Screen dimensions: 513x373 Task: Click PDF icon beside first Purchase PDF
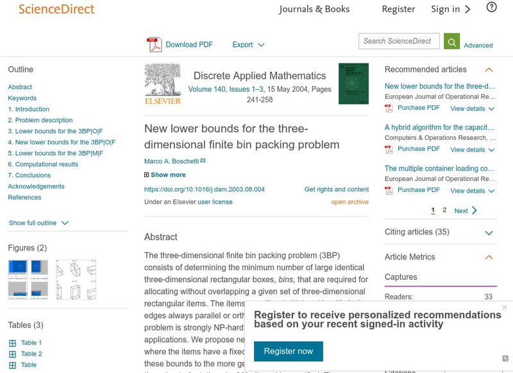[389, 107]
